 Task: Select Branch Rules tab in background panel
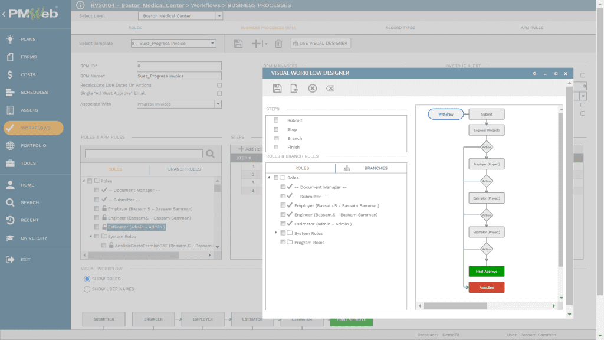(185, 169)
